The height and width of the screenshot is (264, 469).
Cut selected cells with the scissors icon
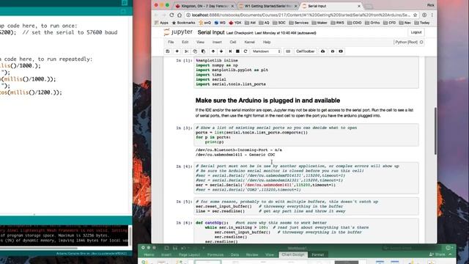click(186, 51)
